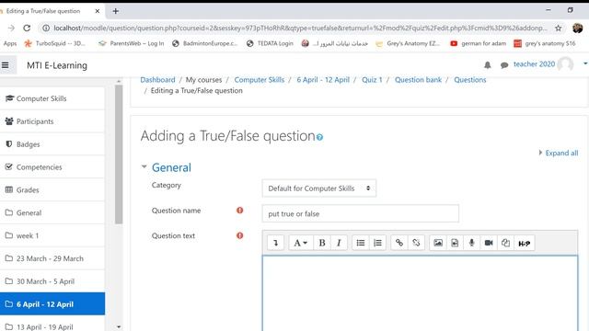
Task: View site information icon in address bar
Action: click(46, 28)
